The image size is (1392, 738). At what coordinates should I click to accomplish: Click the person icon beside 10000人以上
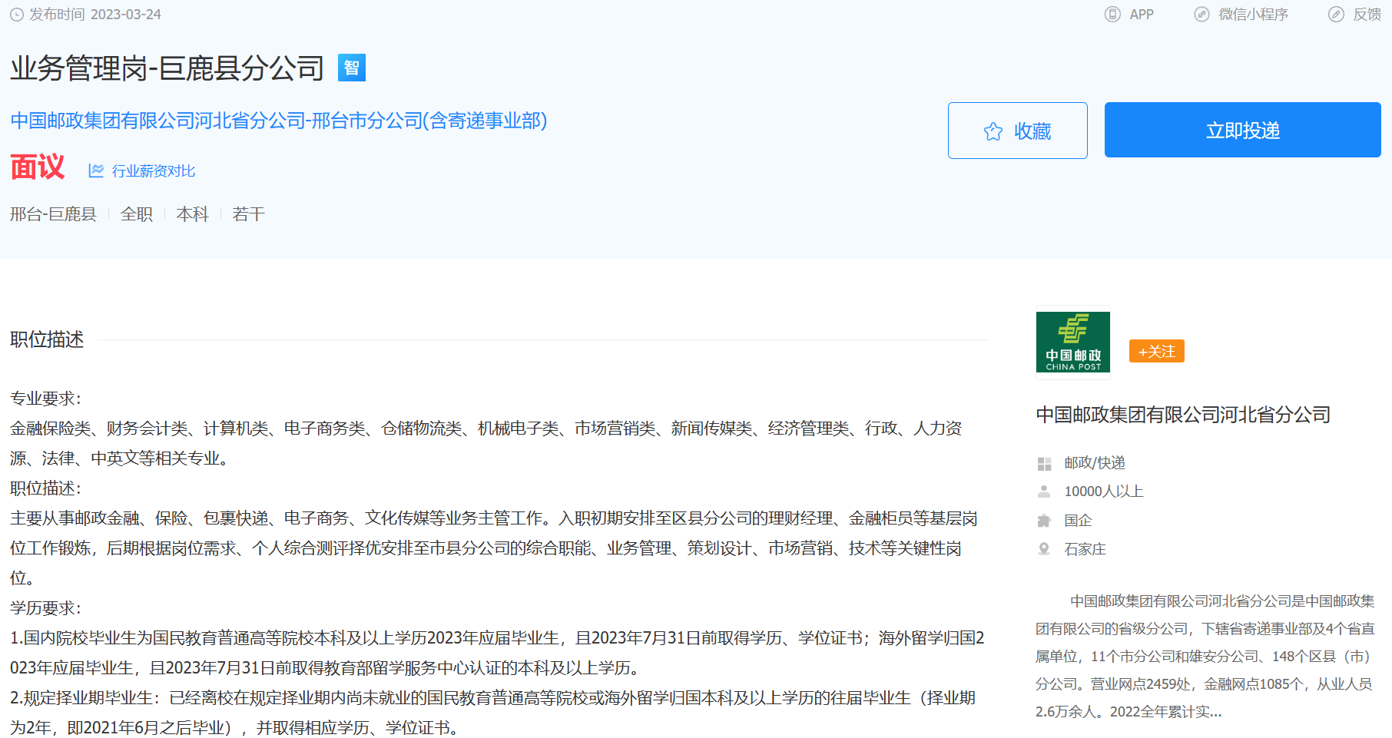coord(1044,491)
